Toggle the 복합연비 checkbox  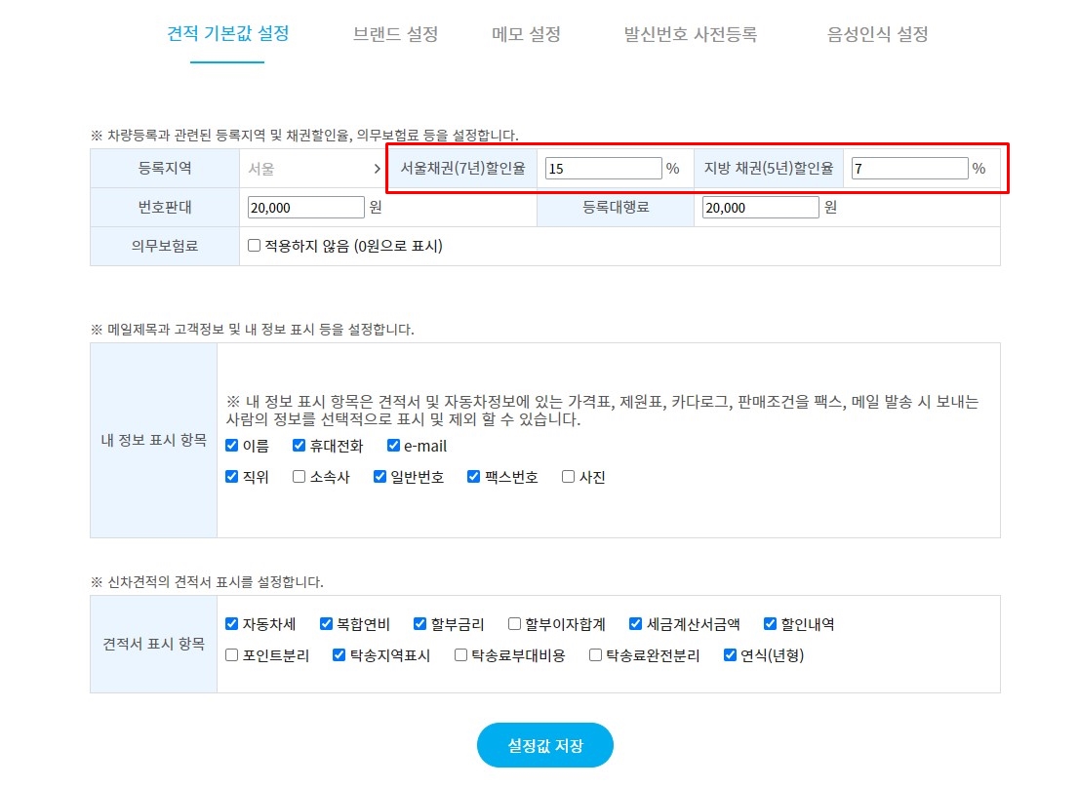(326, 623)
